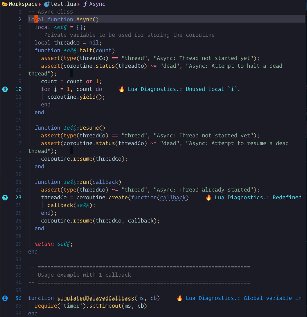Click underlined 'simulatedDelayedCallback' function name

[96, 298]
